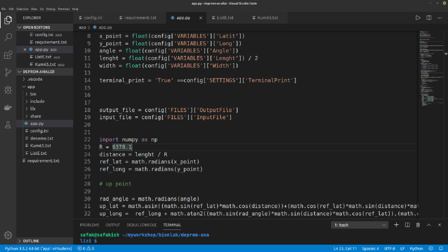
Task: Open the Selection menu
Action: pyautogui.click(x=22, y=9)
